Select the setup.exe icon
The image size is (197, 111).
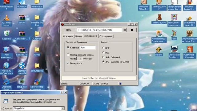[22, 82]
